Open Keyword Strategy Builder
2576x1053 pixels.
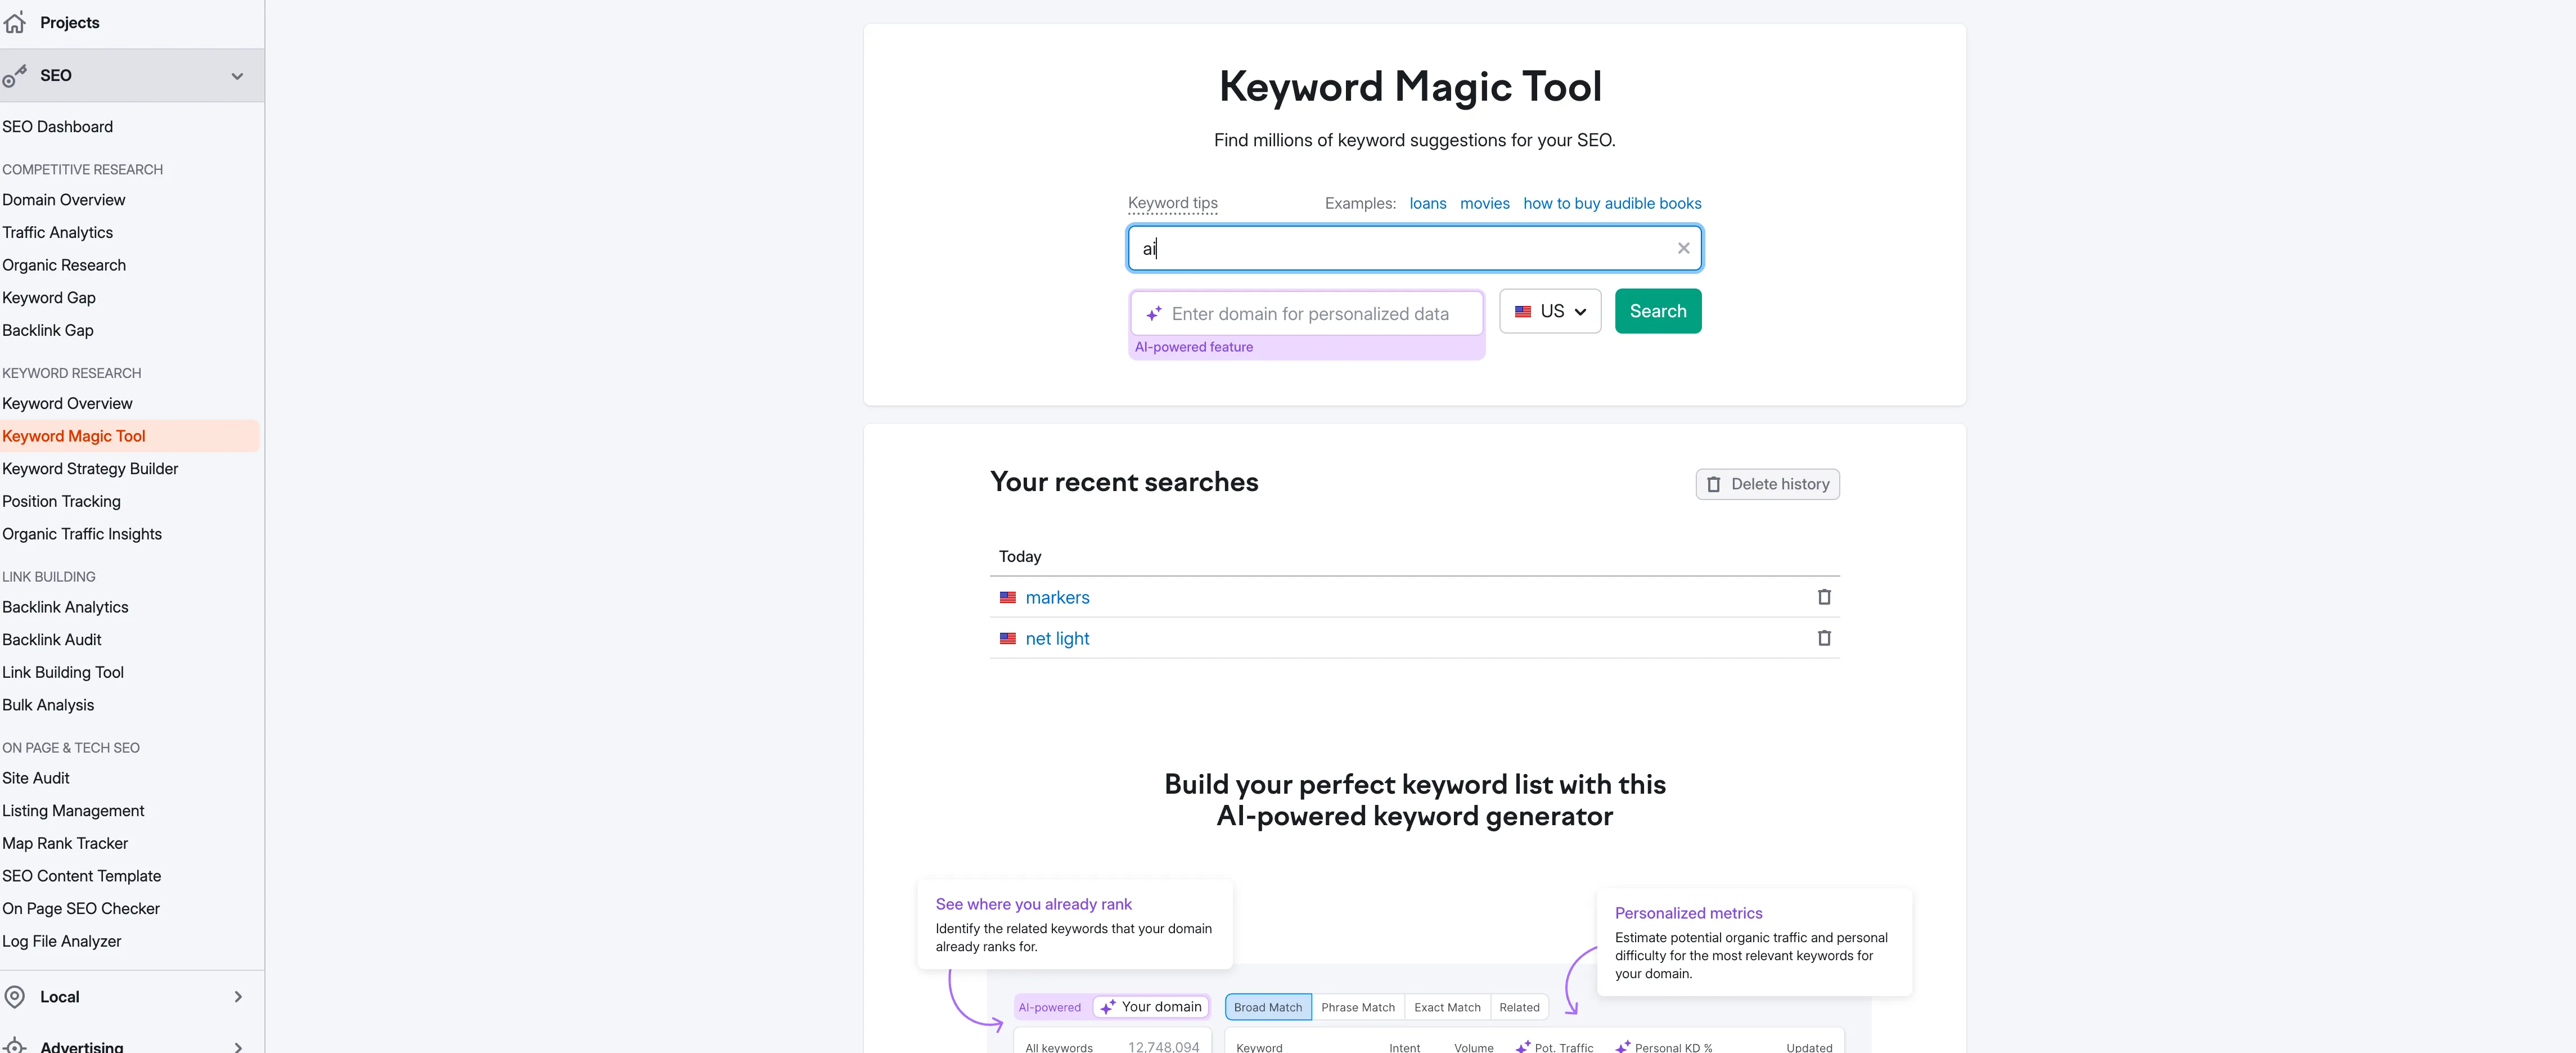[x=90, y=469]
